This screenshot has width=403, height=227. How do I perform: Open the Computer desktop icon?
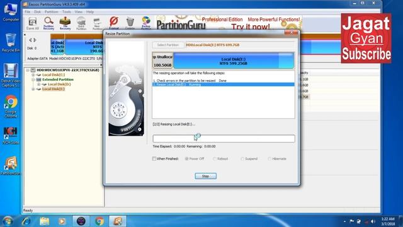click(x=11, y=12)
